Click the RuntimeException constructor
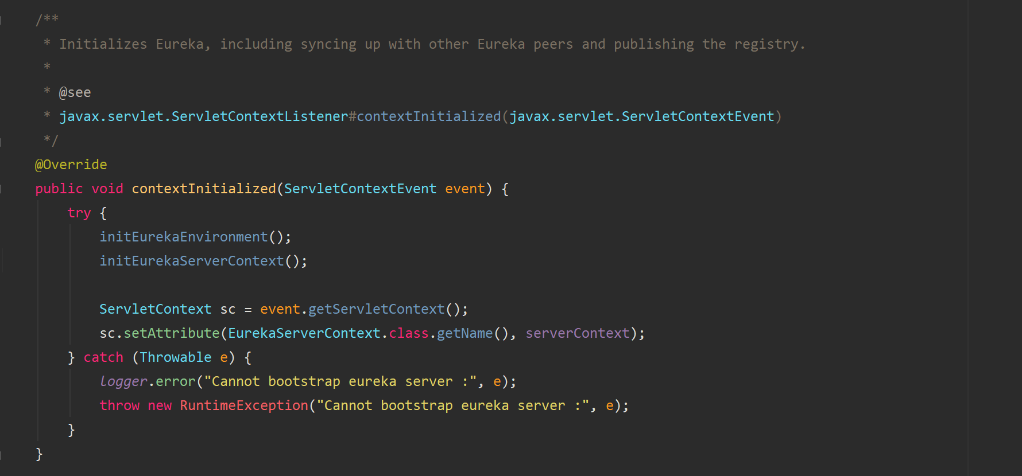 click(x=244, y=405)
